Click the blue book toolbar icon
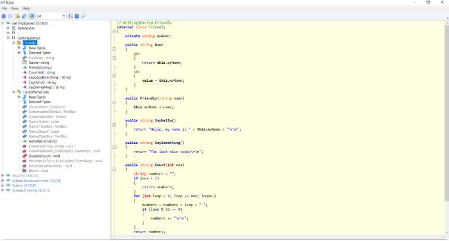The width and height of the screenshot is (449, 241). [77, 16]
